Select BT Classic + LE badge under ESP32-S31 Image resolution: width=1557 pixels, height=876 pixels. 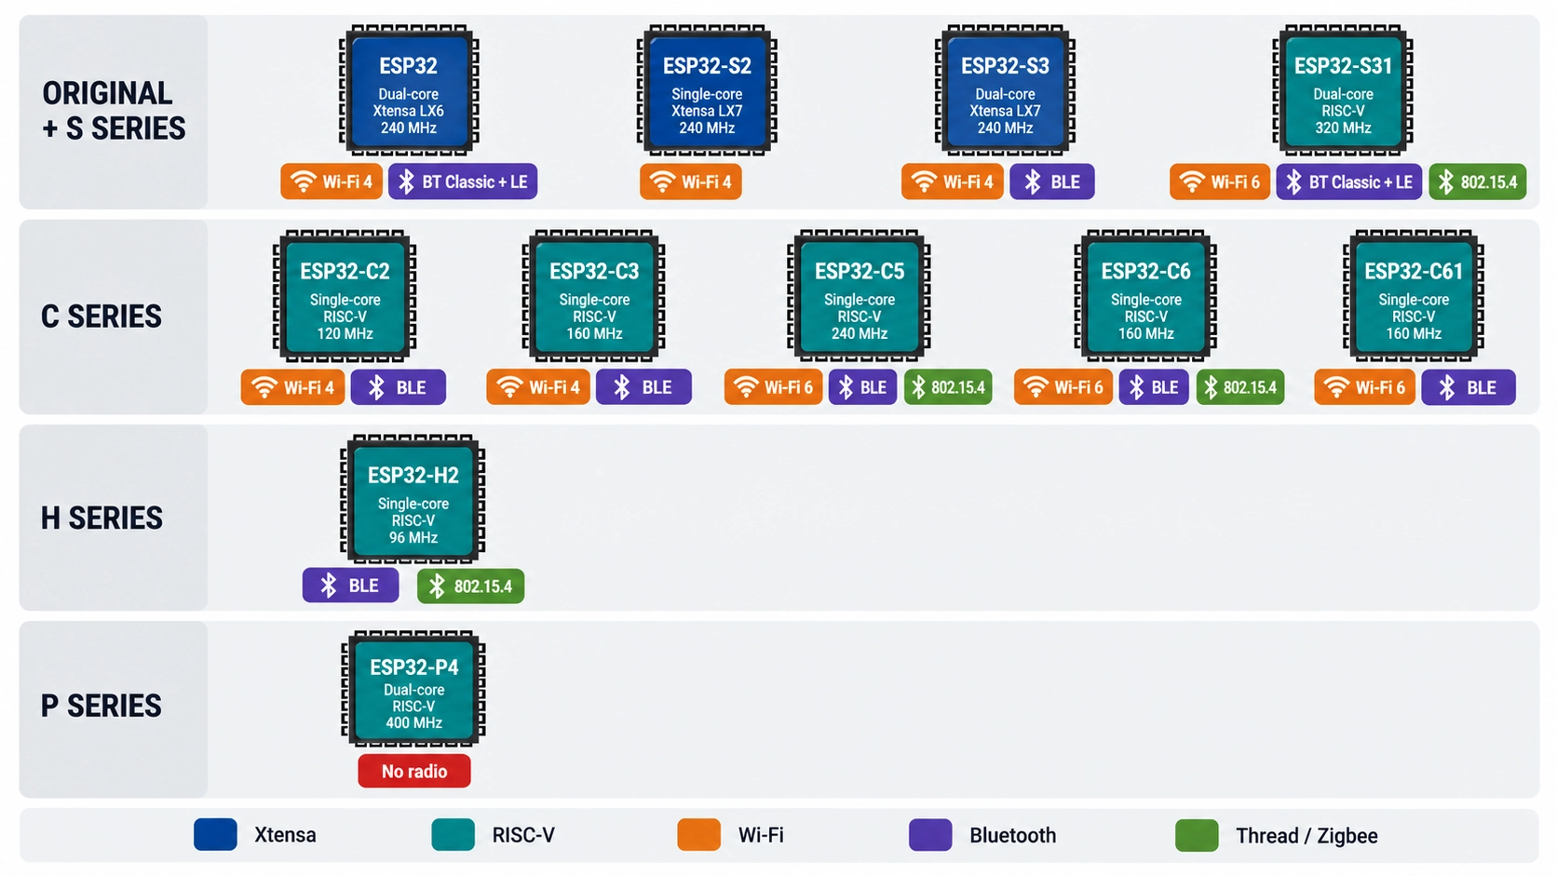[1349, 182]
